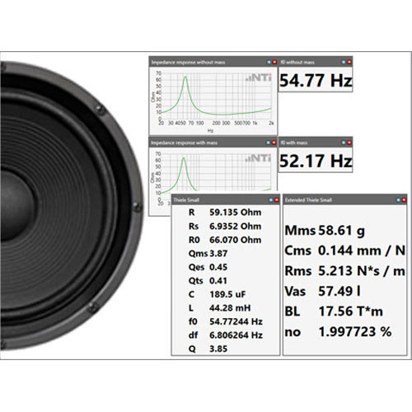Click the 52.17 Hz readout field
Image resolution: width=412 pixels, height=412 pixels.
[316, 161]
